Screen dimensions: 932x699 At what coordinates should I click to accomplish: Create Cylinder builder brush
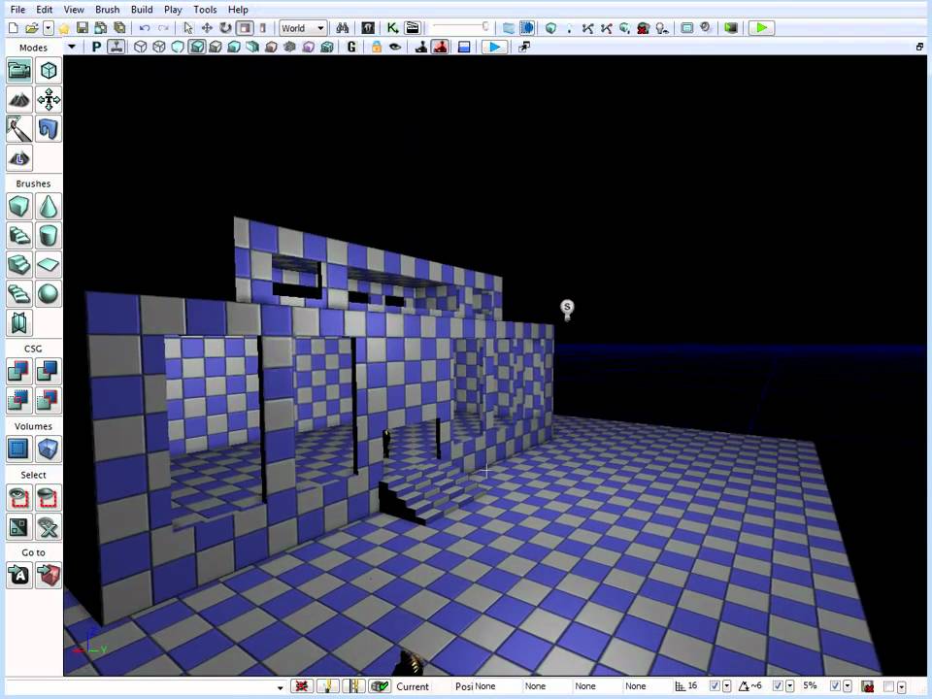[49, 236]
